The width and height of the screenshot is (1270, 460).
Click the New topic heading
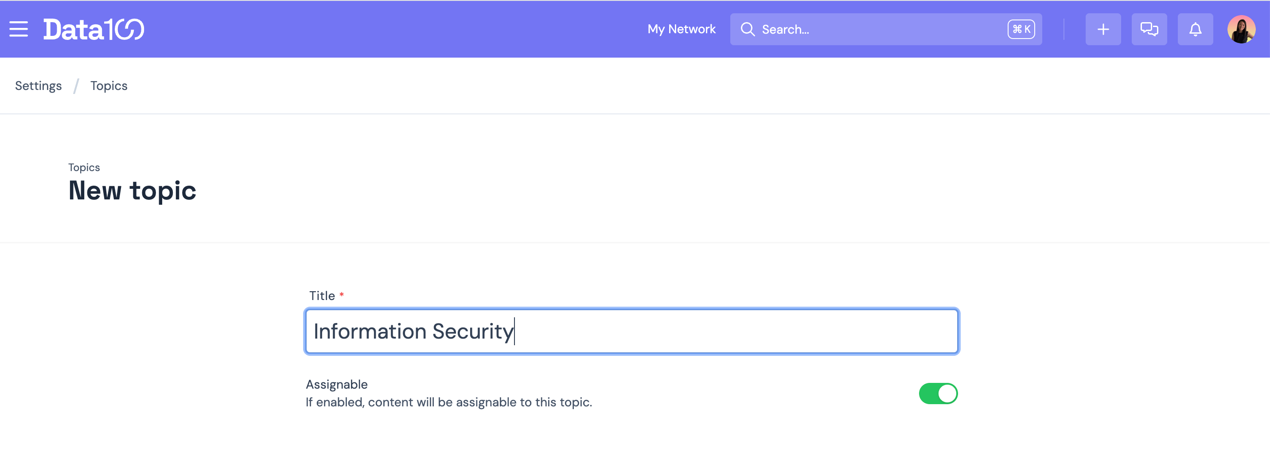(x=132, y=190)
